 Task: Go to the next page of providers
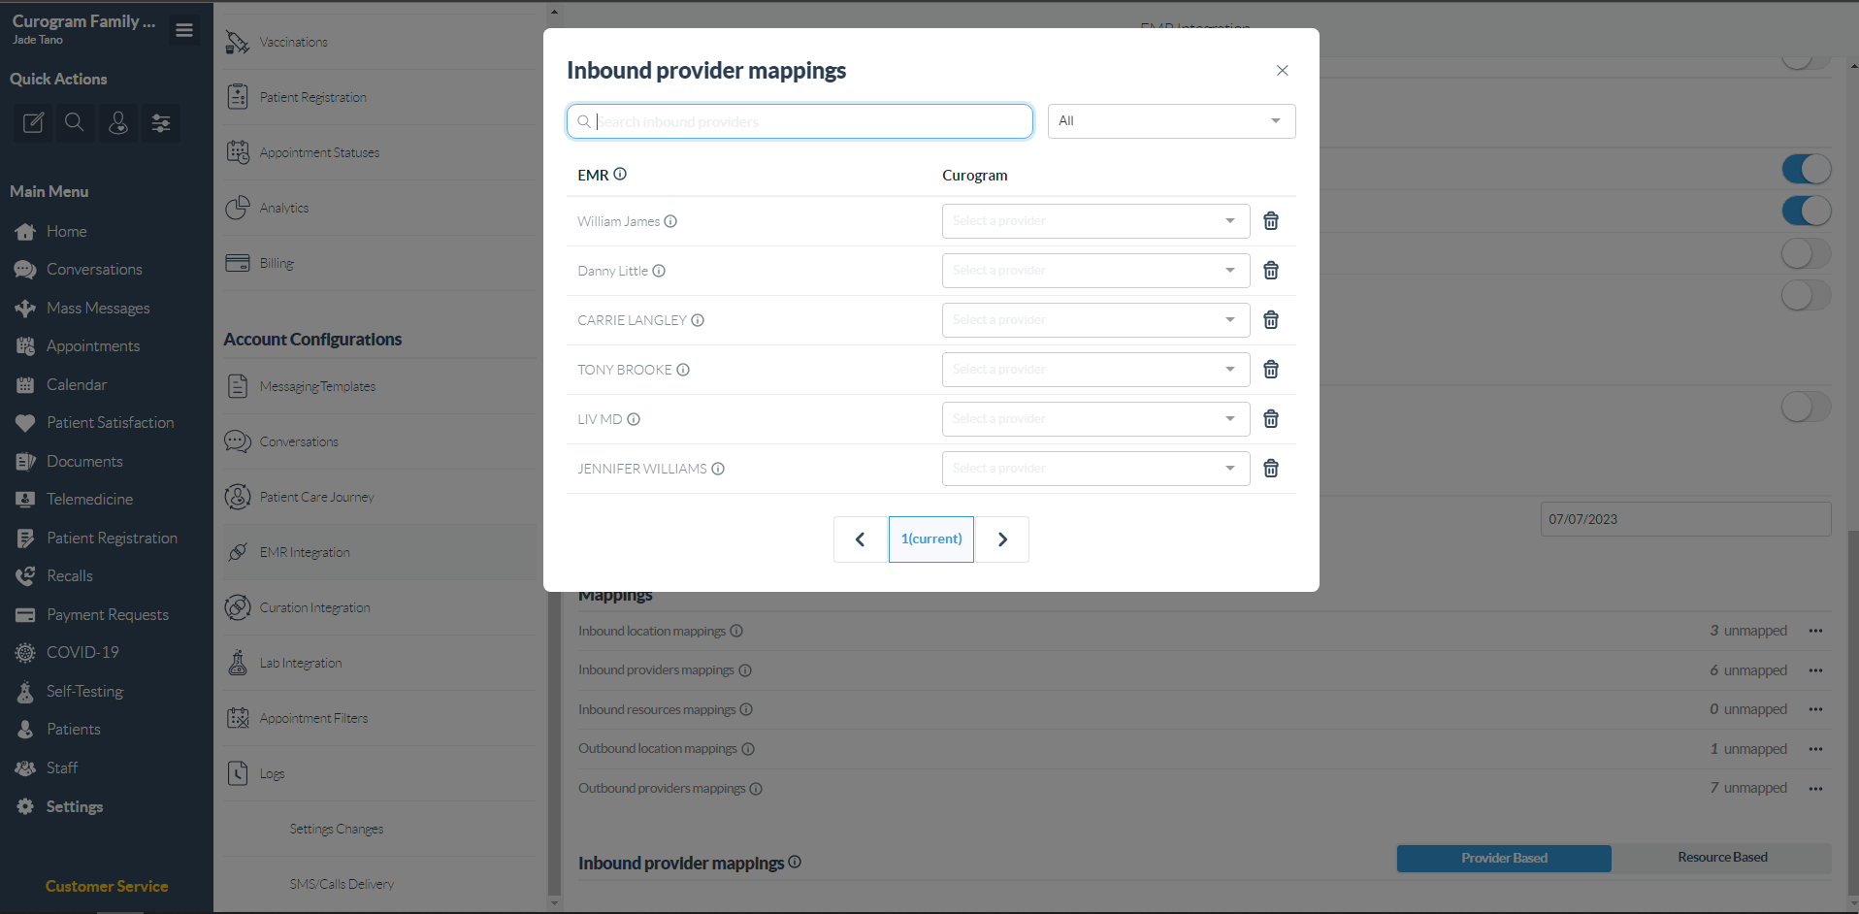tap(1001, 539)
